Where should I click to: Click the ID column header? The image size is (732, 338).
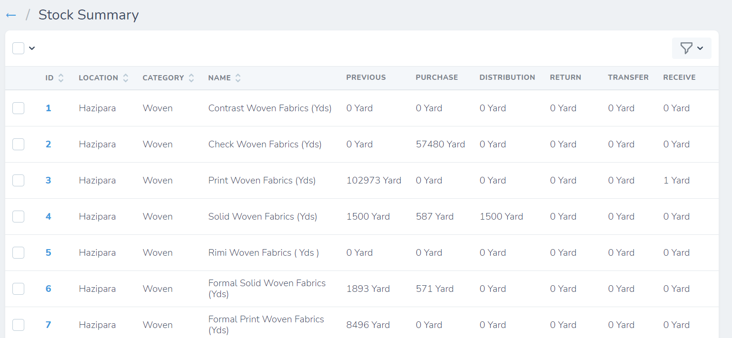pos(49,78)
